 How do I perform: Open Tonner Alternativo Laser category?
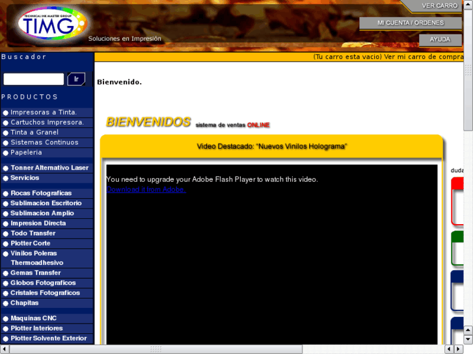(50, 168)
